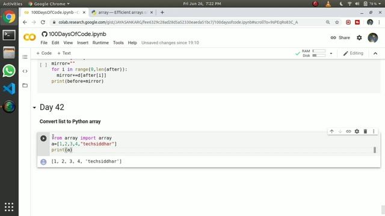The image size is (385, 216).
Task: Open Chrome profile avatar
Action: [370, 22]
